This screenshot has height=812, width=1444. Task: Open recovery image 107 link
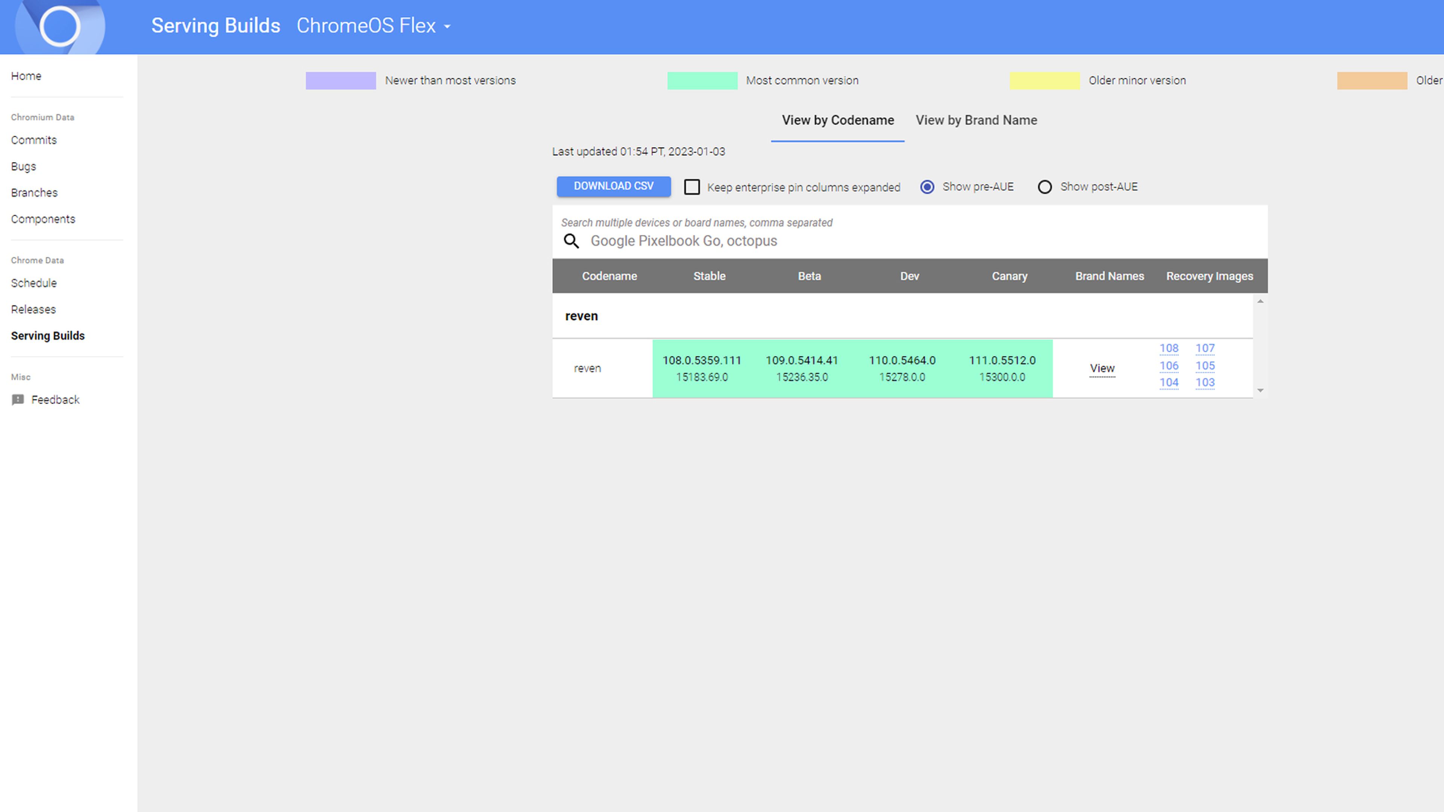[x=1204, y=348]
